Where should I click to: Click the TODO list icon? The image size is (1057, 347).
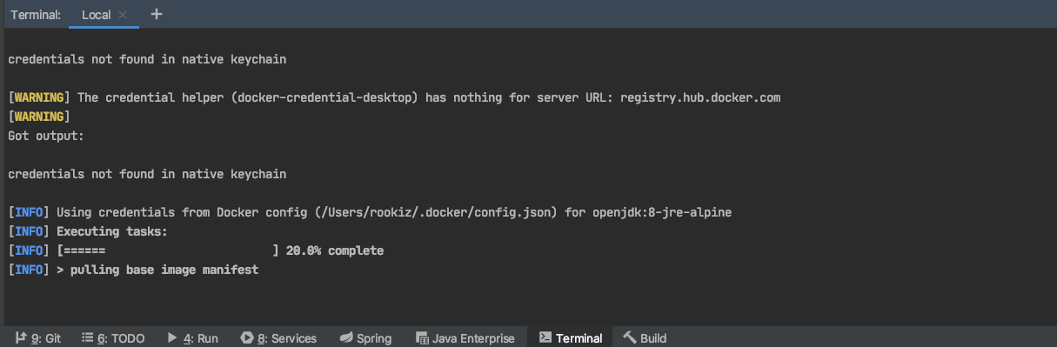coord(87,337)
